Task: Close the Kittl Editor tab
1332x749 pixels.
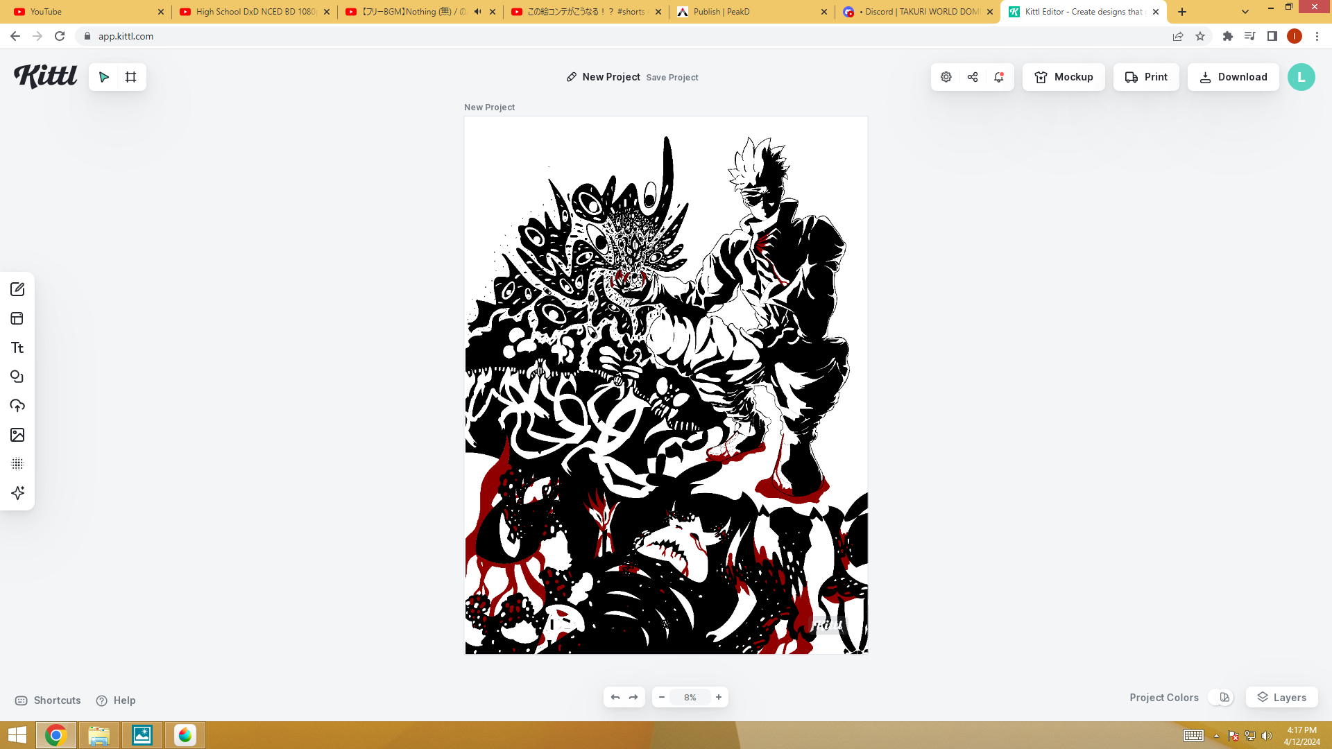Action: [x=1156, y=12]
